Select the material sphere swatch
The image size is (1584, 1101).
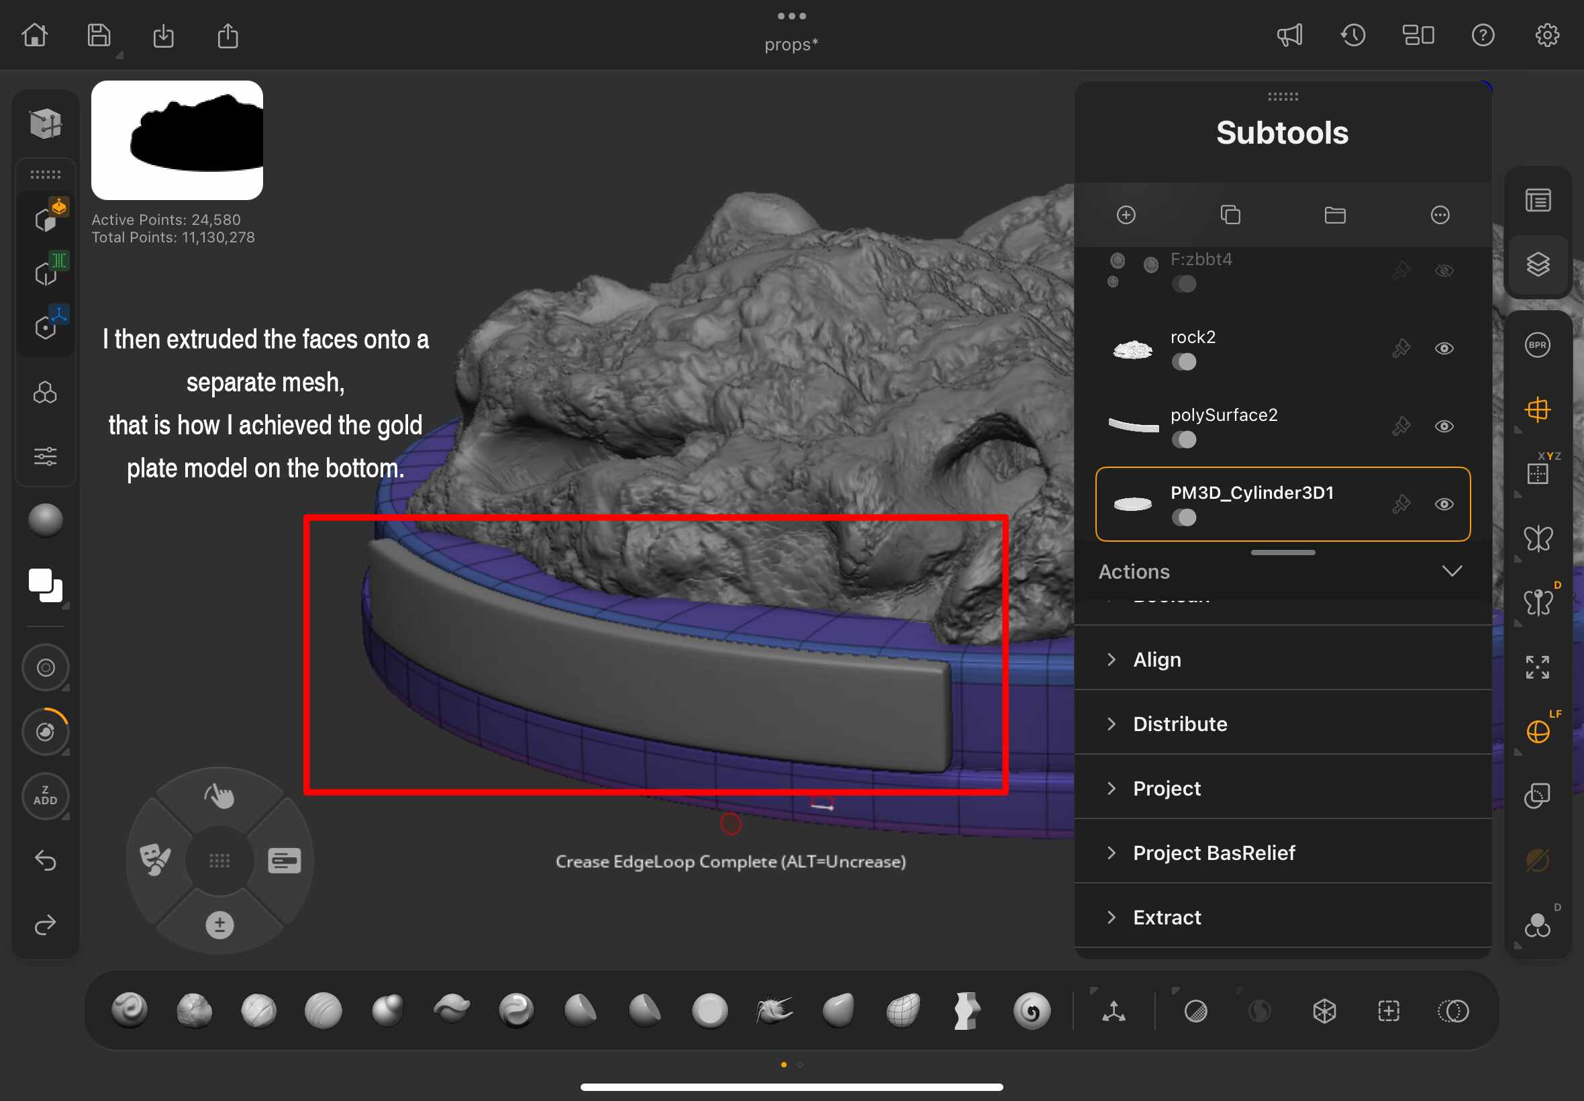(x=46, y=520)
